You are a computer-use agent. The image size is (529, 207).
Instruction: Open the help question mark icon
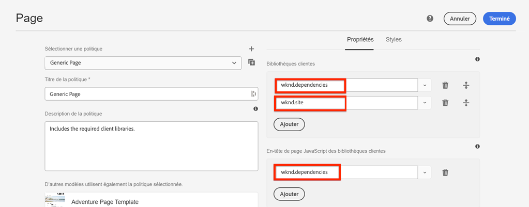(x=430, y=19)
